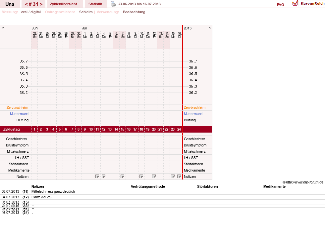Open note icon for cycle day 18
Screen dimensions: 325x239
pos(141,176)
